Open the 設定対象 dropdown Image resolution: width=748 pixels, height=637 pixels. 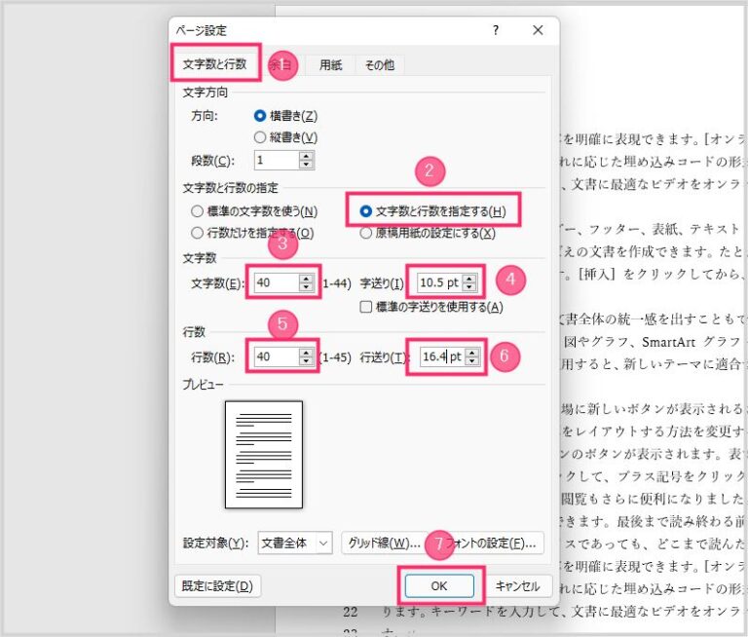pos(295,543)
